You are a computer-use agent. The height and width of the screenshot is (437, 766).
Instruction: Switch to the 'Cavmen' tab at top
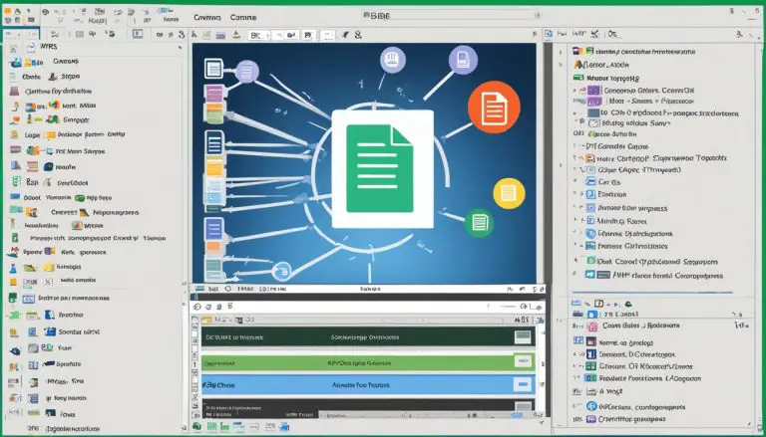click(x=208, y=16)
